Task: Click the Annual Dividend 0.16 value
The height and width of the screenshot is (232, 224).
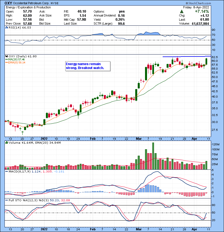Action: [122, 16]
